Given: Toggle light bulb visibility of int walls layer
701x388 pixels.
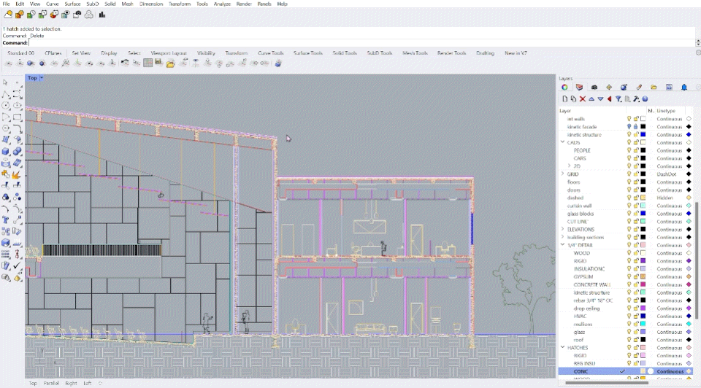Looking at the screenshot, I should (629, 119).
